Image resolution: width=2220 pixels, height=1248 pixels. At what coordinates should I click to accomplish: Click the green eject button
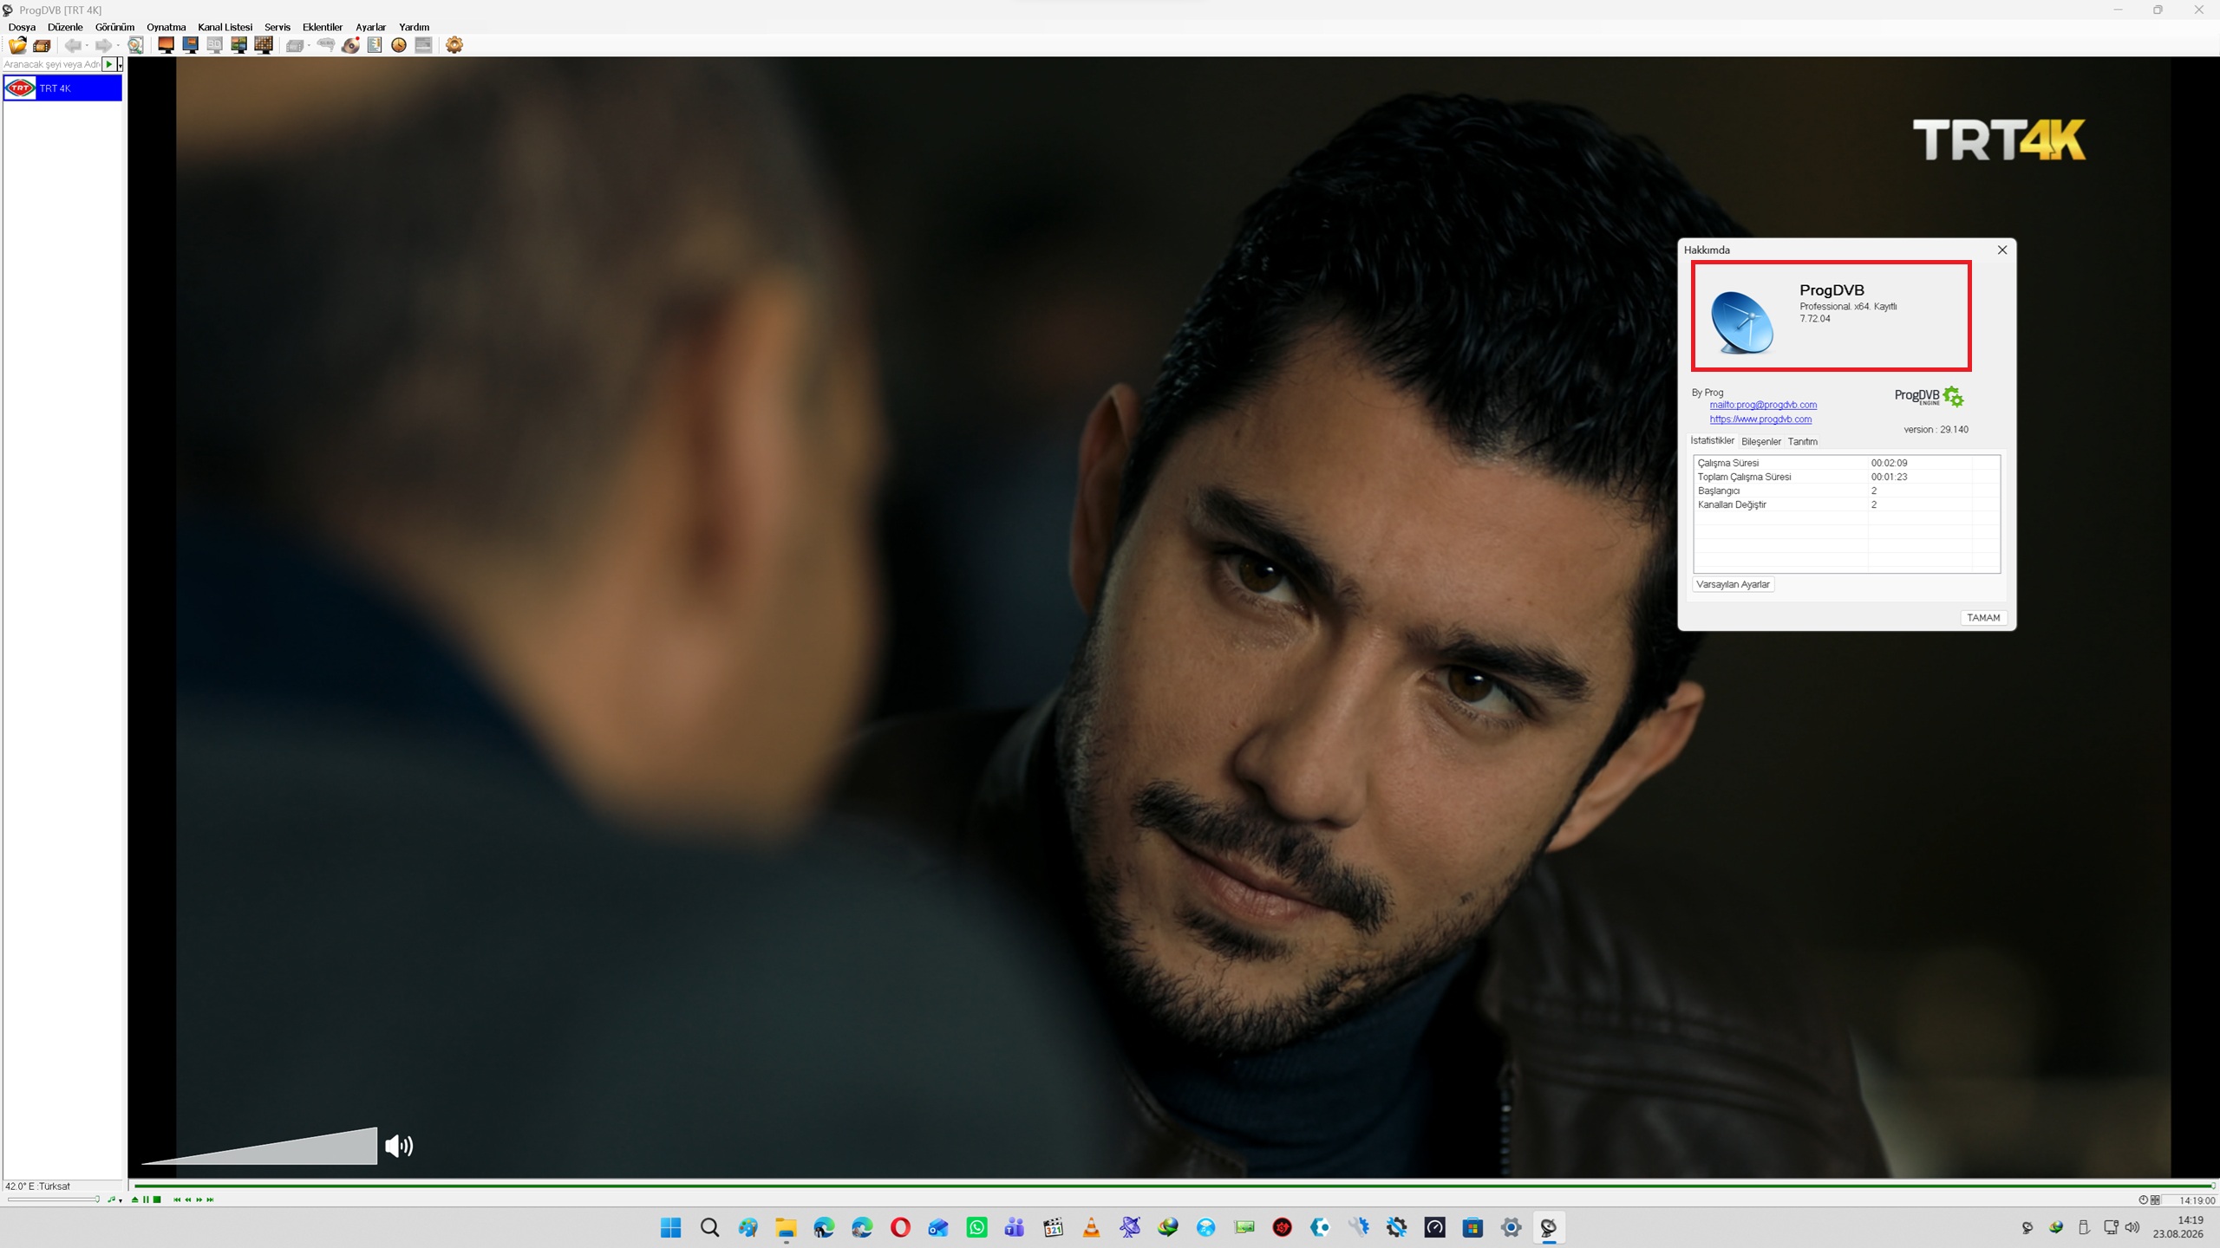(x=134, y=1199)
